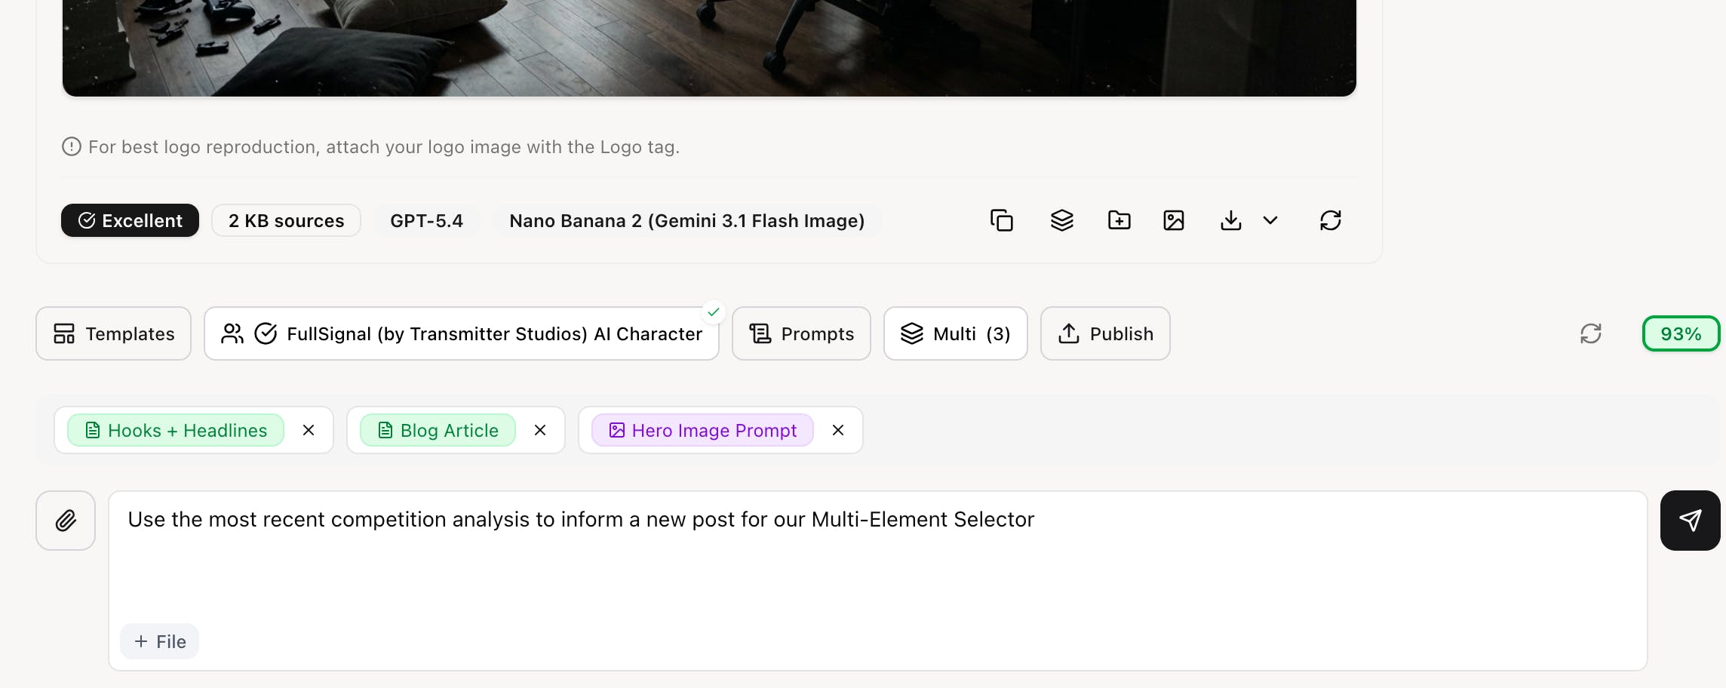The width and height of the screenshot is (1726, 688).
Task: Click the download icon
Action: 1230,220
